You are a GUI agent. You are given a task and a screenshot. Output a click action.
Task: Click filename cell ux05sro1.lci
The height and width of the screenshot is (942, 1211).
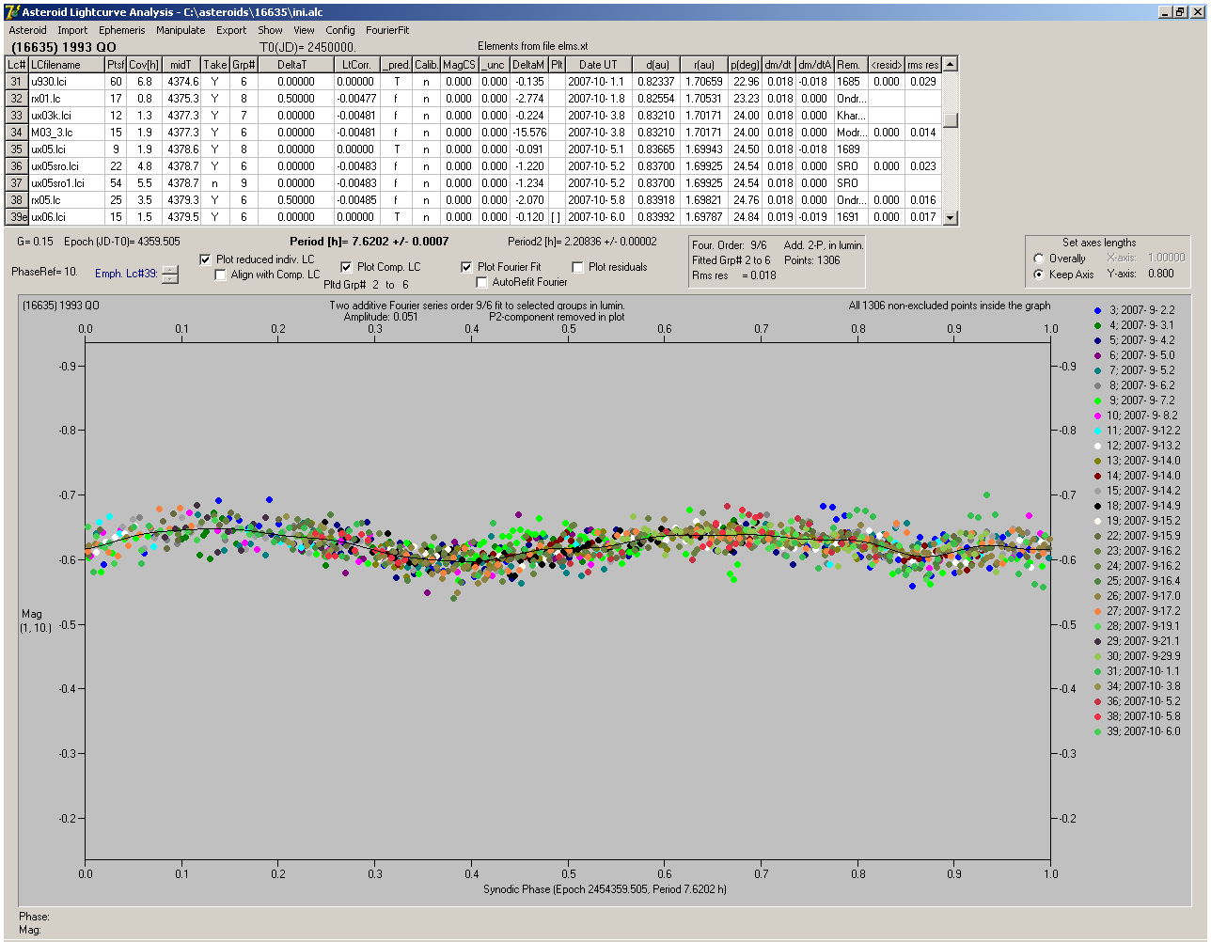click(66, 183)
